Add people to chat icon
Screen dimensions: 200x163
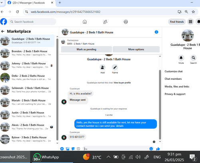pos(102,68)
